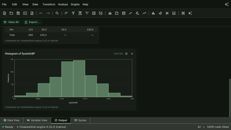
Task: Click the Import data arrow-in-box icon
Action: point(25,13)
